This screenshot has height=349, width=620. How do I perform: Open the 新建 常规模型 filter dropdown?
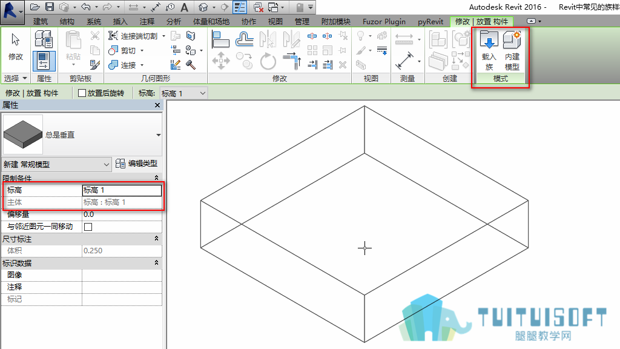(x=56, y=164)
